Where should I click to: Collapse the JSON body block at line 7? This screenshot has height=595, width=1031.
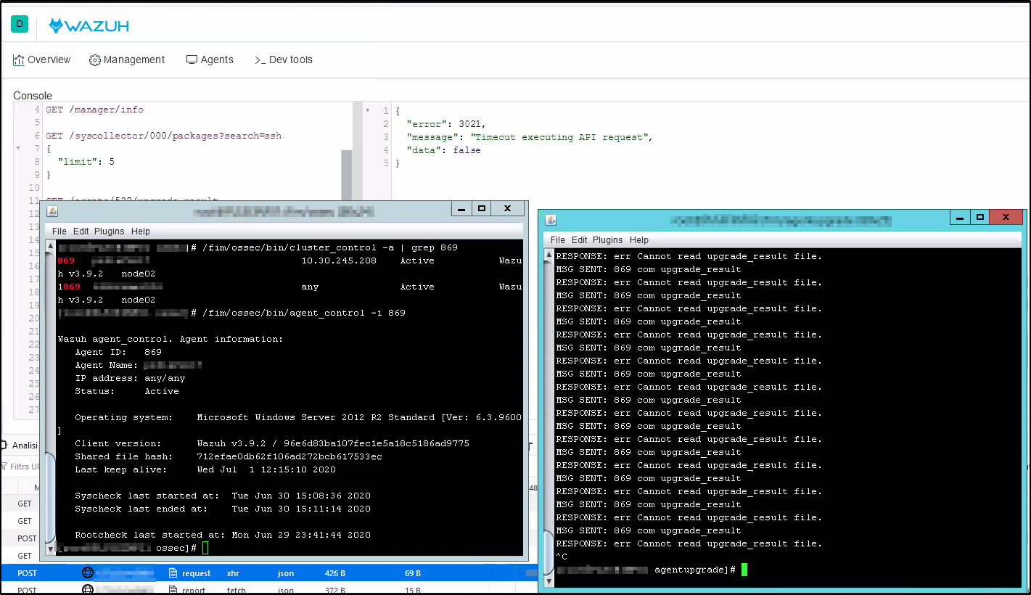(18, 147)
